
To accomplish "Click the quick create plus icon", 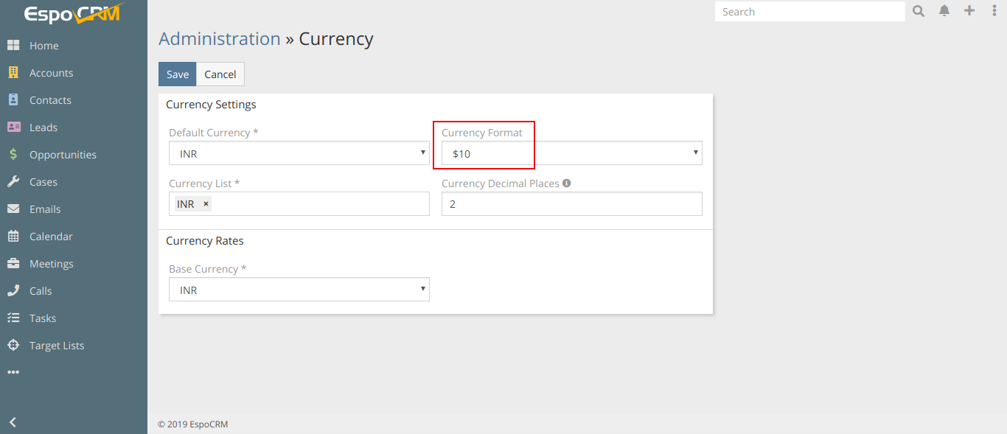I will click(x=969, y=11).
